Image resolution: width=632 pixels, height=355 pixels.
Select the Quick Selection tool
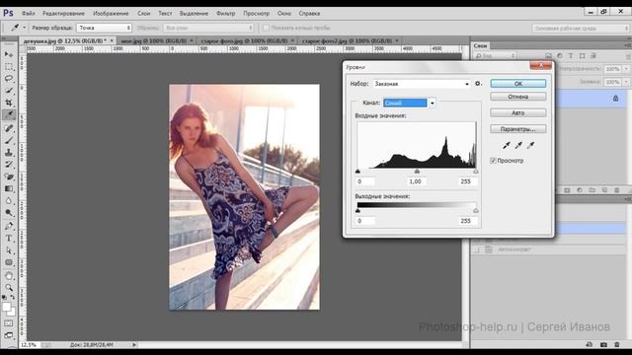click(x=9, y=91)
